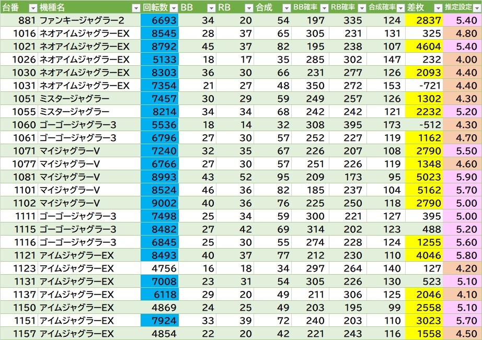Select the 回転数 cell 6693
Screen dimensions: 482x340
point(159,20)
